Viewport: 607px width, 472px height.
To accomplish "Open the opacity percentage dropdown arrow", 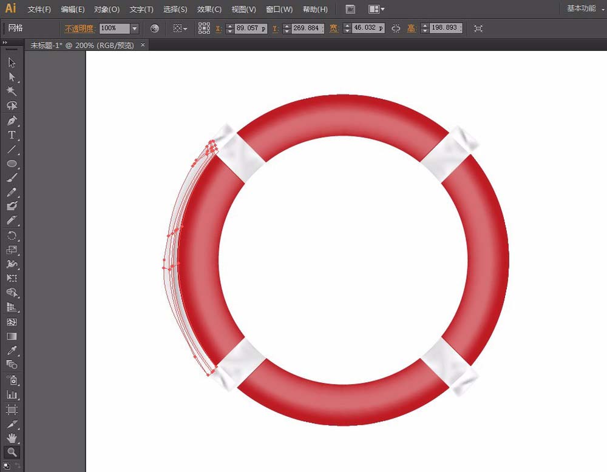I will click(x=134, y=28).
